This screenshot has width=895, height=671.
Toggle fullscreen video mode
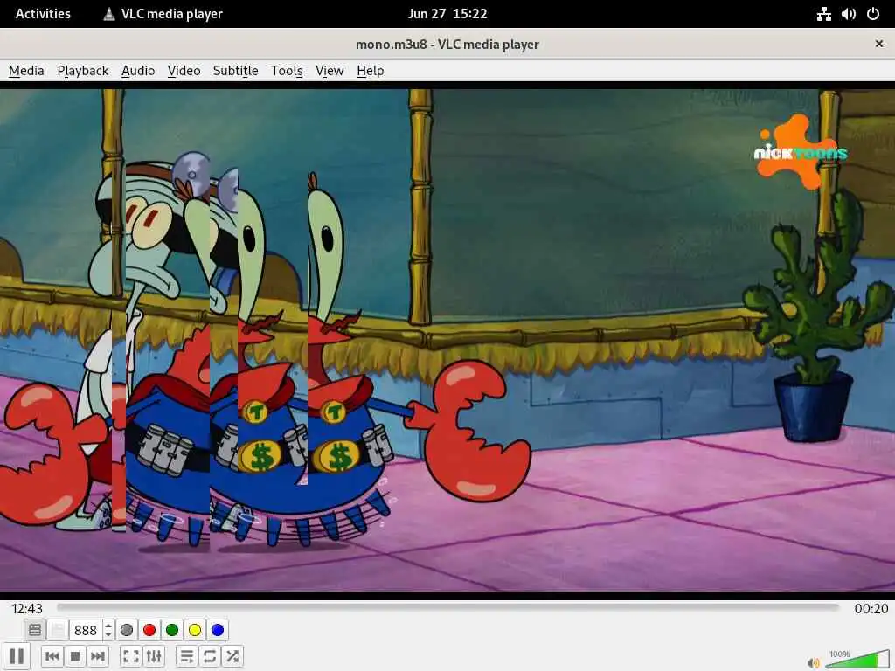point(131,656)
